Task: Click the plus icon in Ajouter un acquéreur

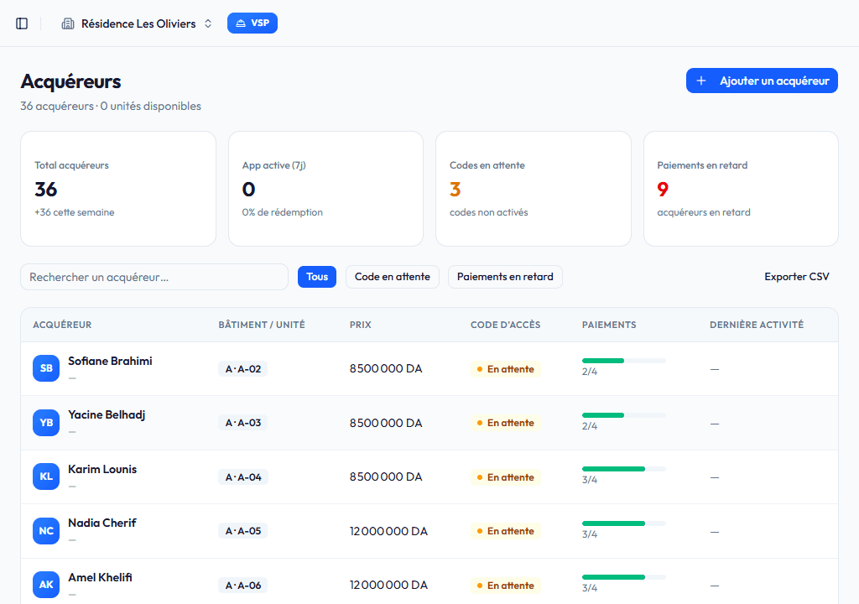Action: (701, 81)
